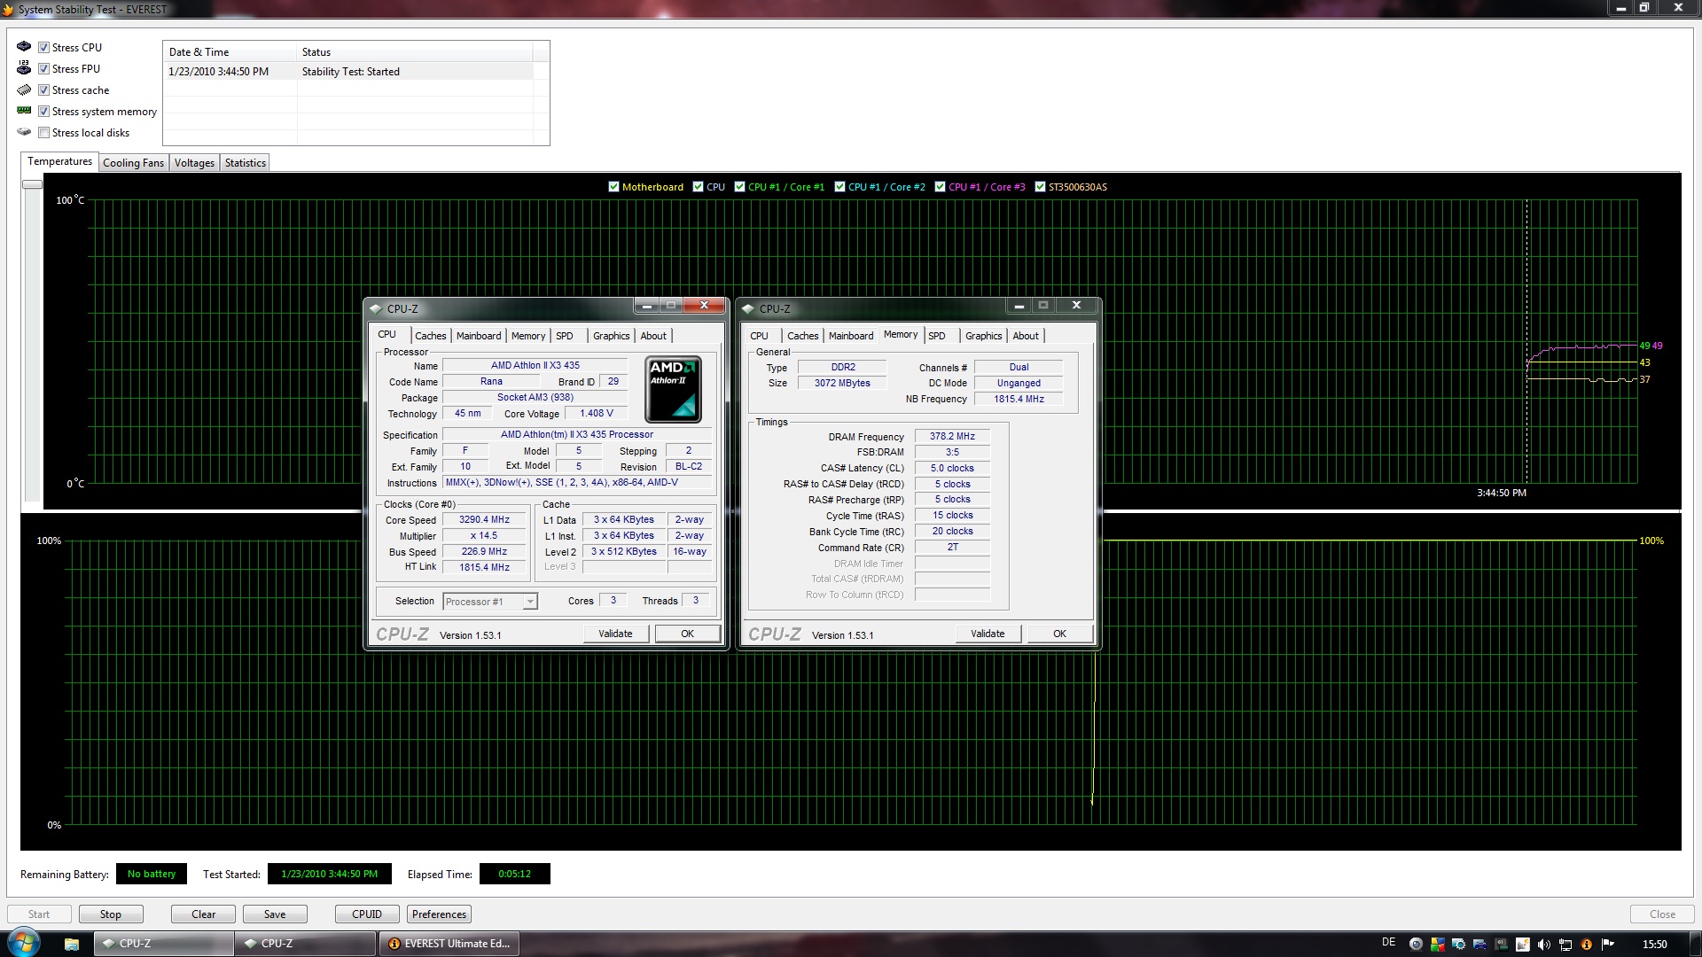Uncheck Stress CPU option
Image resolution: width=1702 pixels, height=957 pixels.
click(43, 47)
